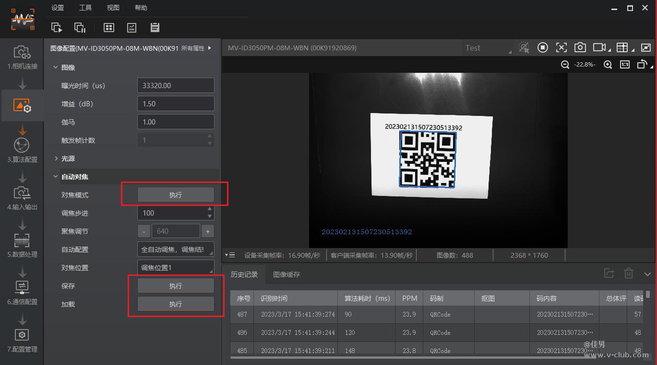Set the image to 1:1 scale
Screen dimensions: 657x365
(x=625, y=65)
